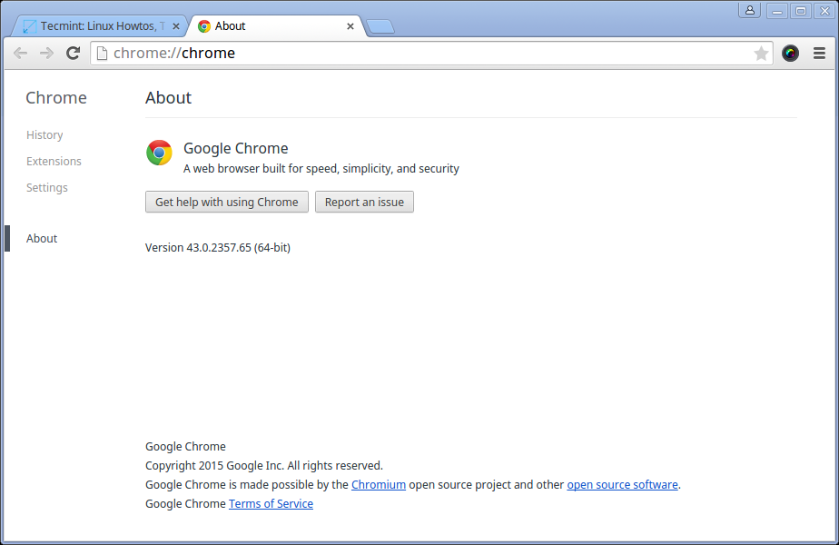839x545 pixels.
Task: Click Get help with using Chrome
Action: coord(227,202)
